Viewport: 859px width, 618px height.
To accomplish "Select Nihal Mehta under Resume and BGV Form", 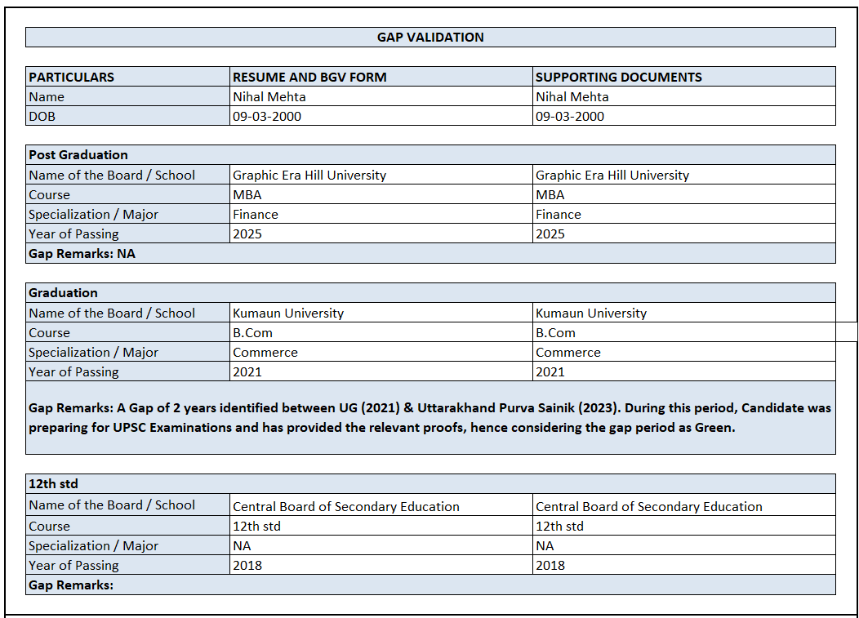I will point(269,96).
